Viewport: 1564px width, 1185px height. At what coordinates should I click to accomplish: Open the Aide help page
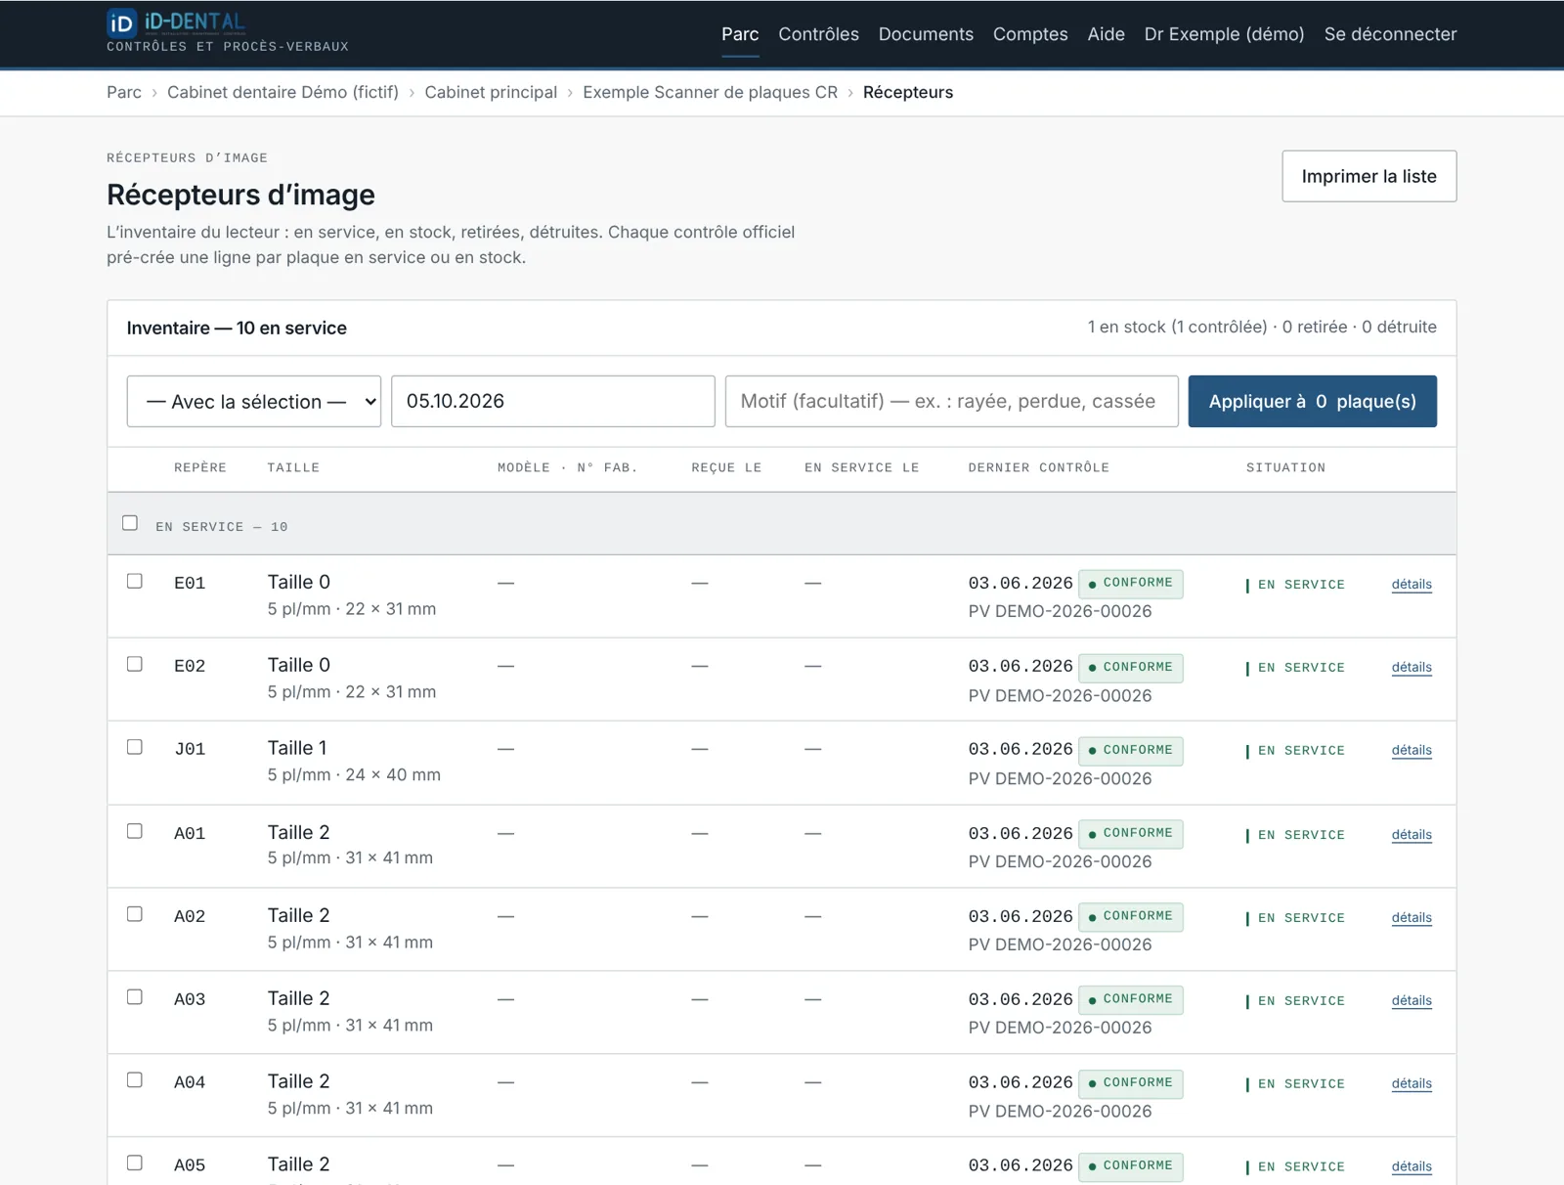click(1106, 34)
